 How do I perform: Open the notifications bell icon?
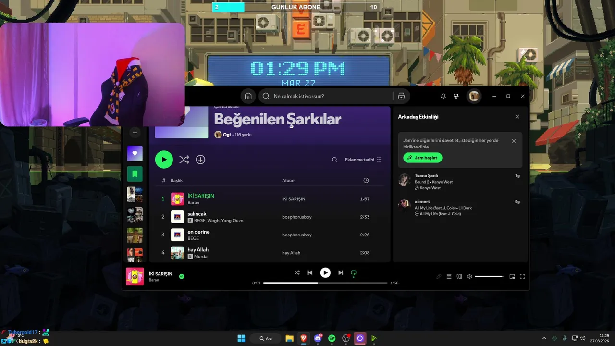tap(443, 96)
